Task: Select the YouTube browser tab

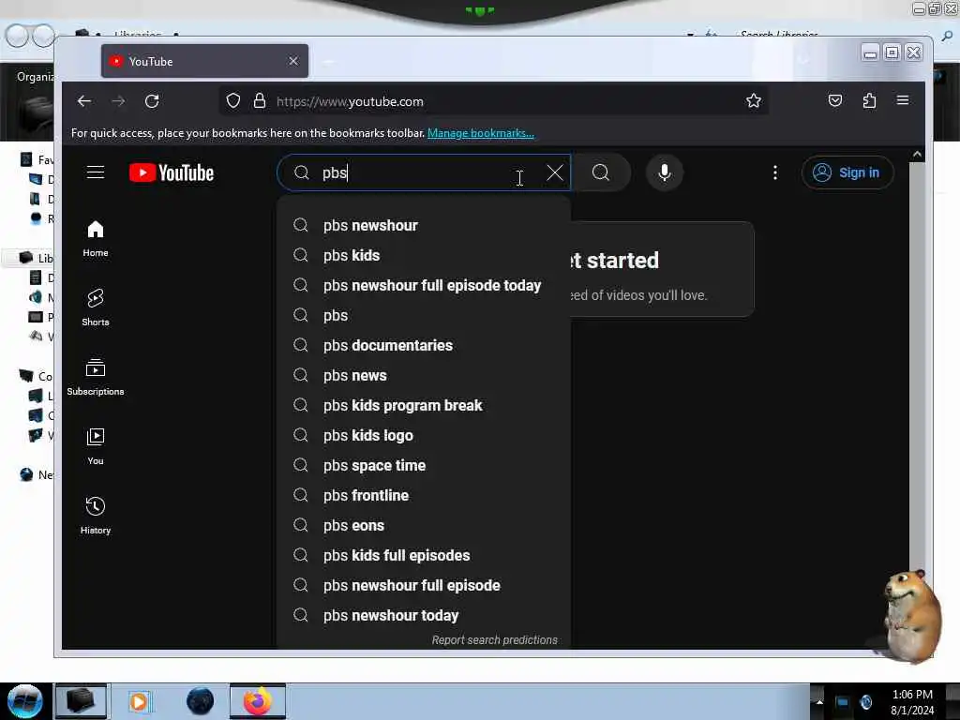Action: [204, 61]
